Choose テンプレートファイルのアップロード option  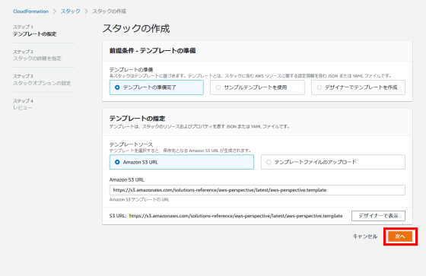click(x=333, y=162)
